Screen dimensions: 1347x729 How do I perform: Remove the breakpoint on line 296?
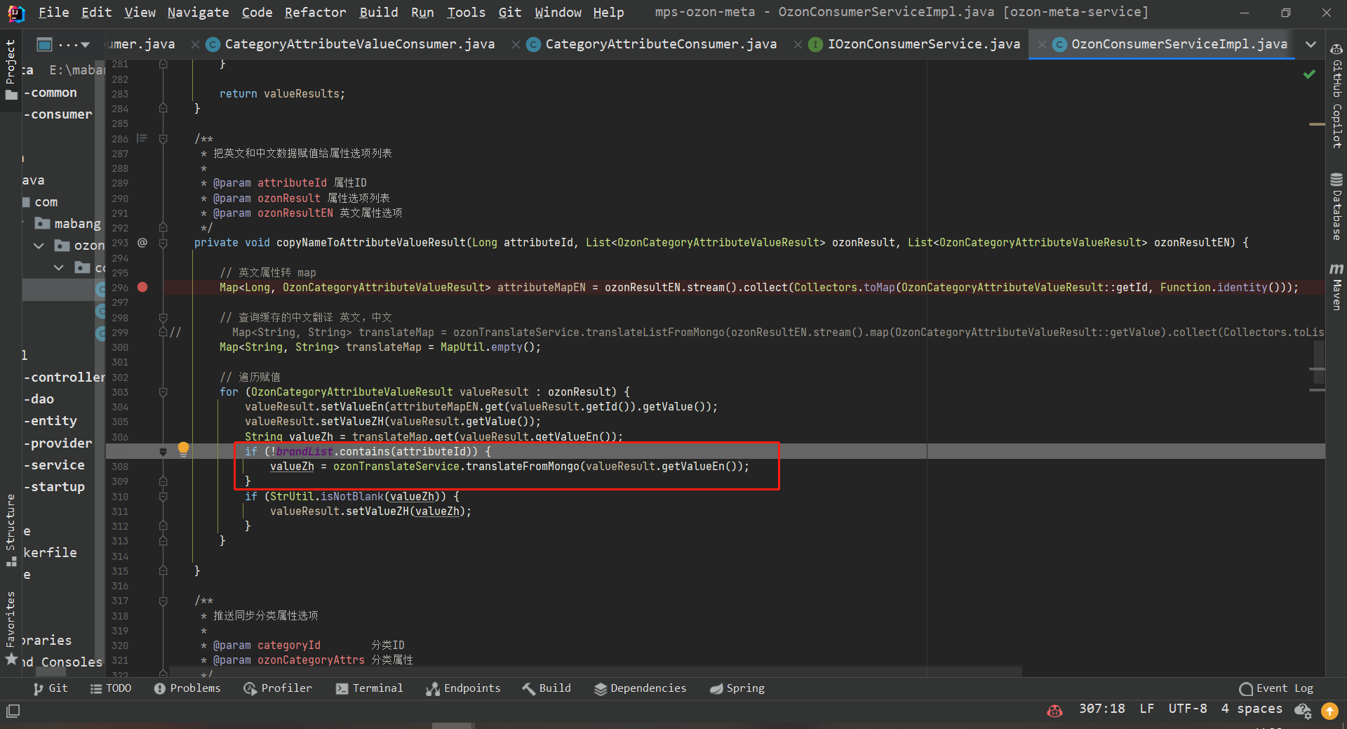pyautogui.click(x=142, y=287)
